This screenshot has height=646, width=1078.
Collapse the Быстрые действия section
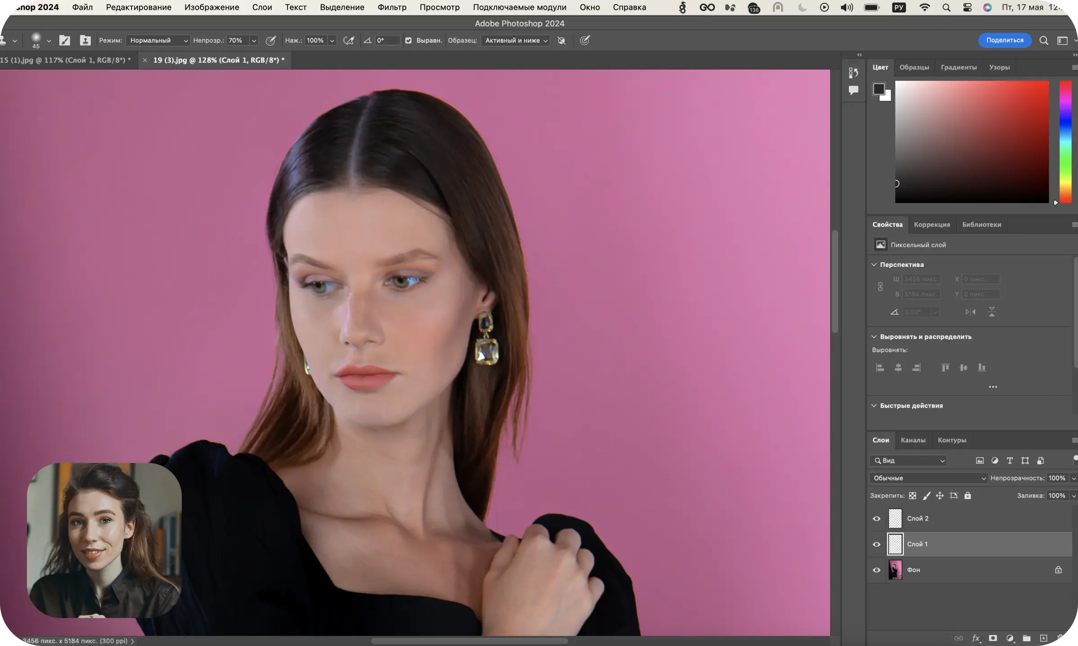[x=874, y=406]
